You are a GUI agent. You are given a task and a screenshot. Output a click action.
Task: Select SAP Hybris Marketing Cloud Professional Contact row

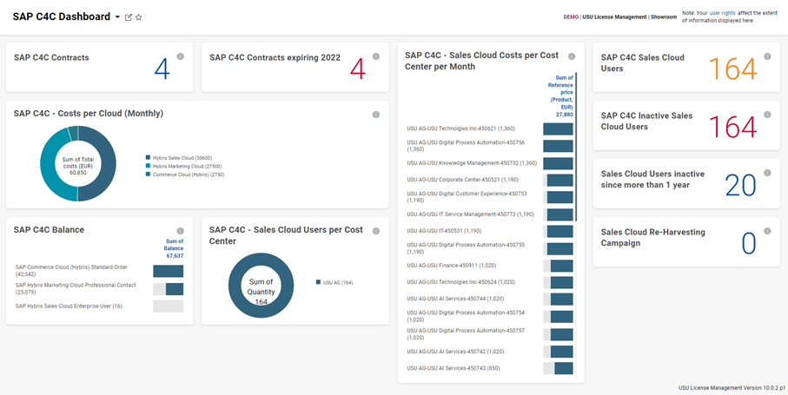(x=100, y=288)
